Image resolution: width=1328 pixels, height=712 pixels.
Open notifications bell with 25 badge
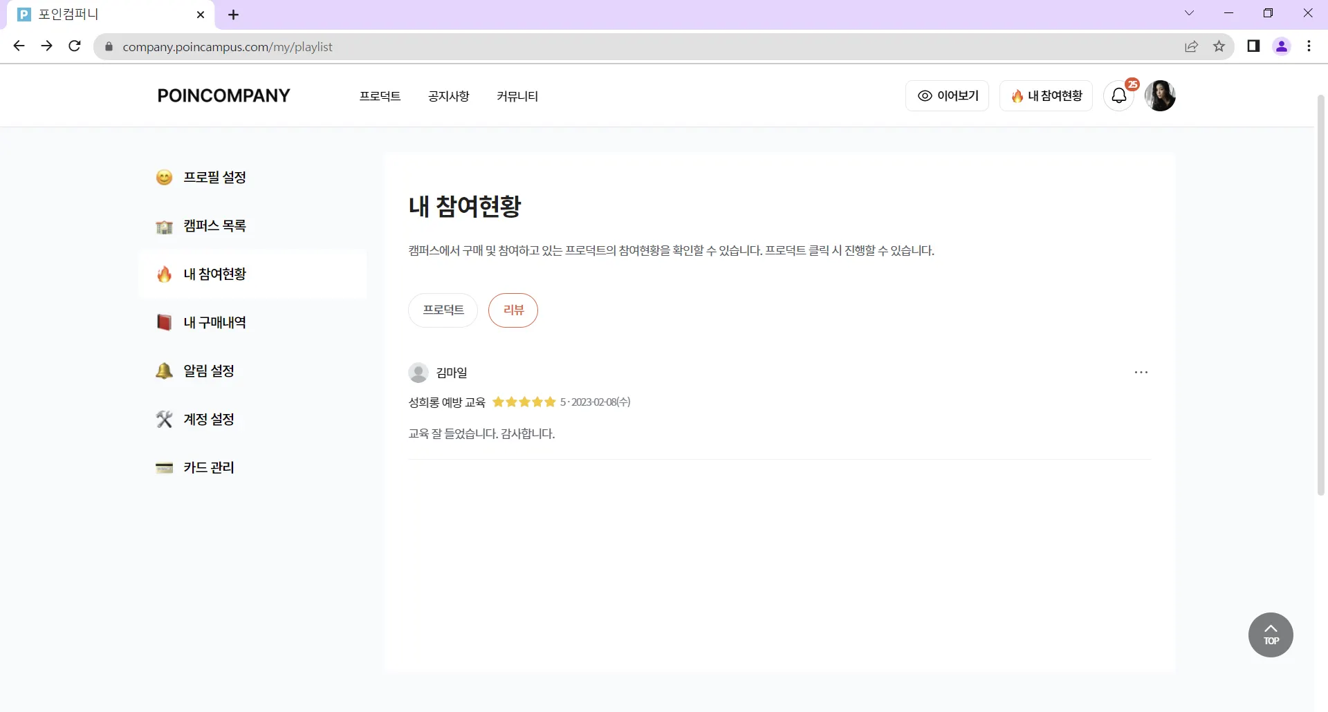1119,95
